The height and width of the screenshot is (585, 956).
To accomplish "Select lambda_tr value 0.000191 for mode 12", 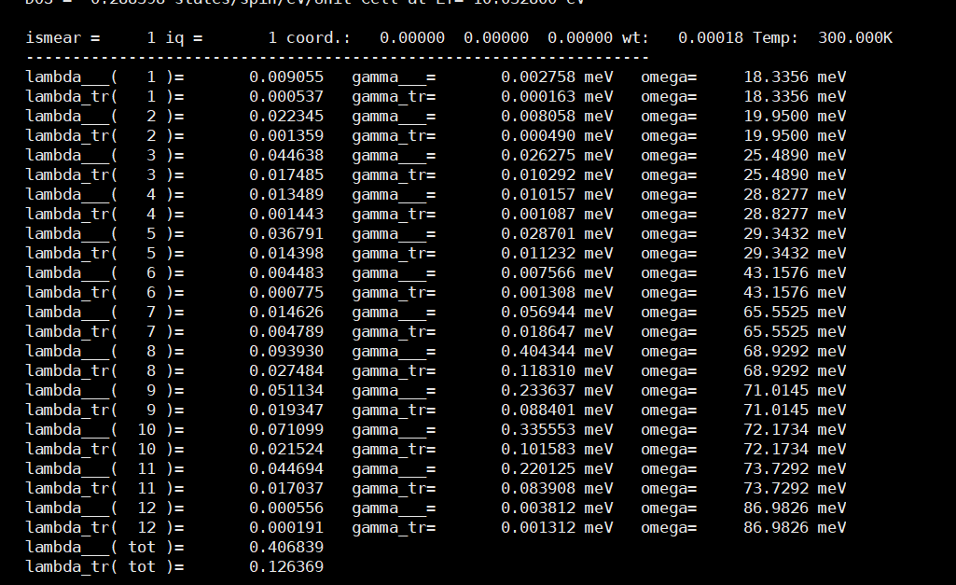I will coord(286,528).
